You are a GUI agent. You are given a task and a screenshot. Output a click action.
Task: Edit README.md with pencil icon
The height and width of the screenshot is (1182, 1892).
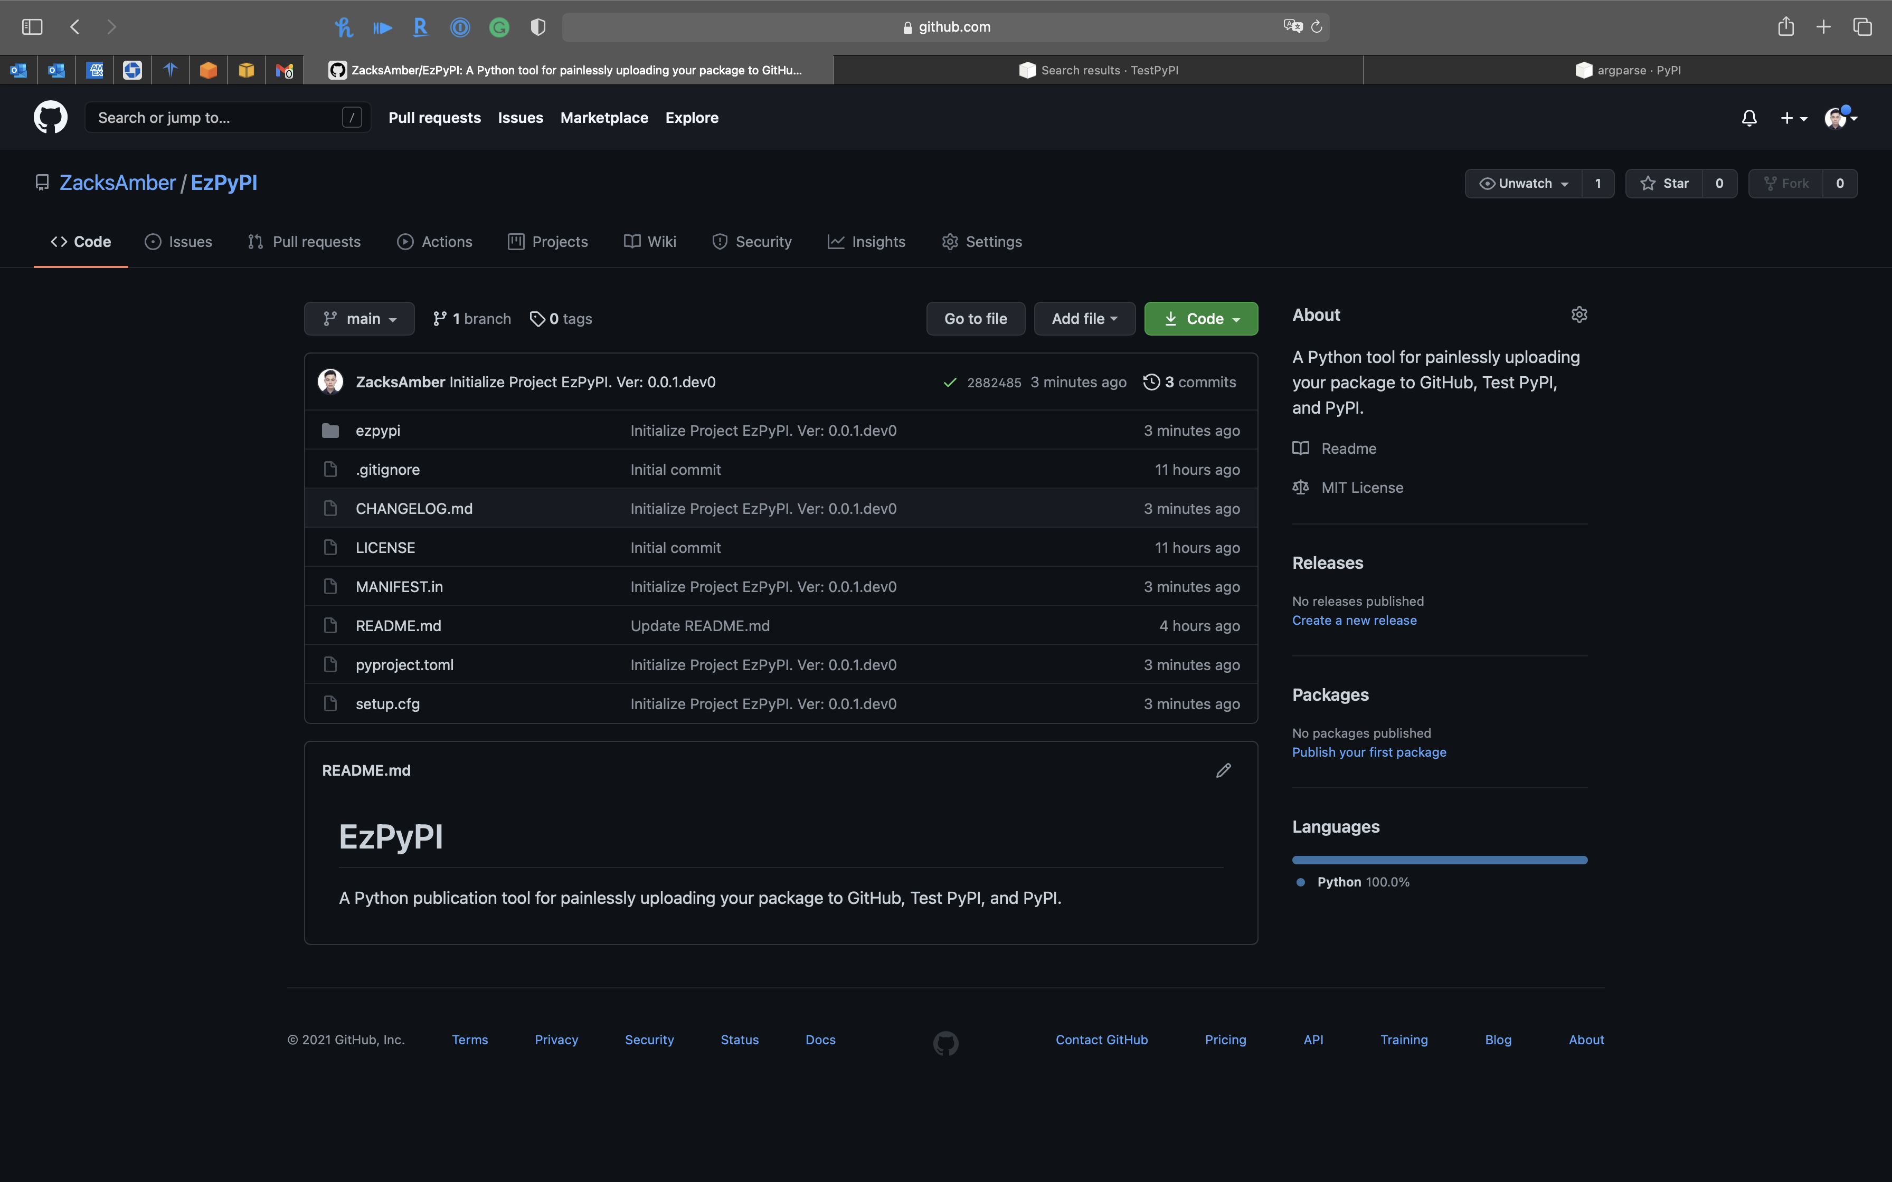coord(1224,771)
